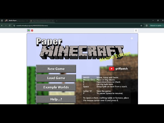
Task: Click the Load Game button
Action: tap(56, 78)
